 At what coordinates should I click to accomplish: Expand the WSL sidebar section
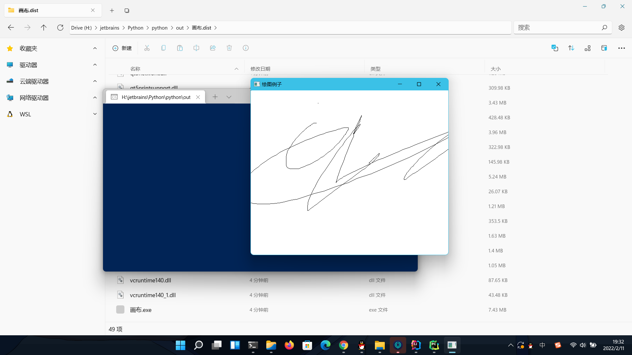[x=95, y=114]
